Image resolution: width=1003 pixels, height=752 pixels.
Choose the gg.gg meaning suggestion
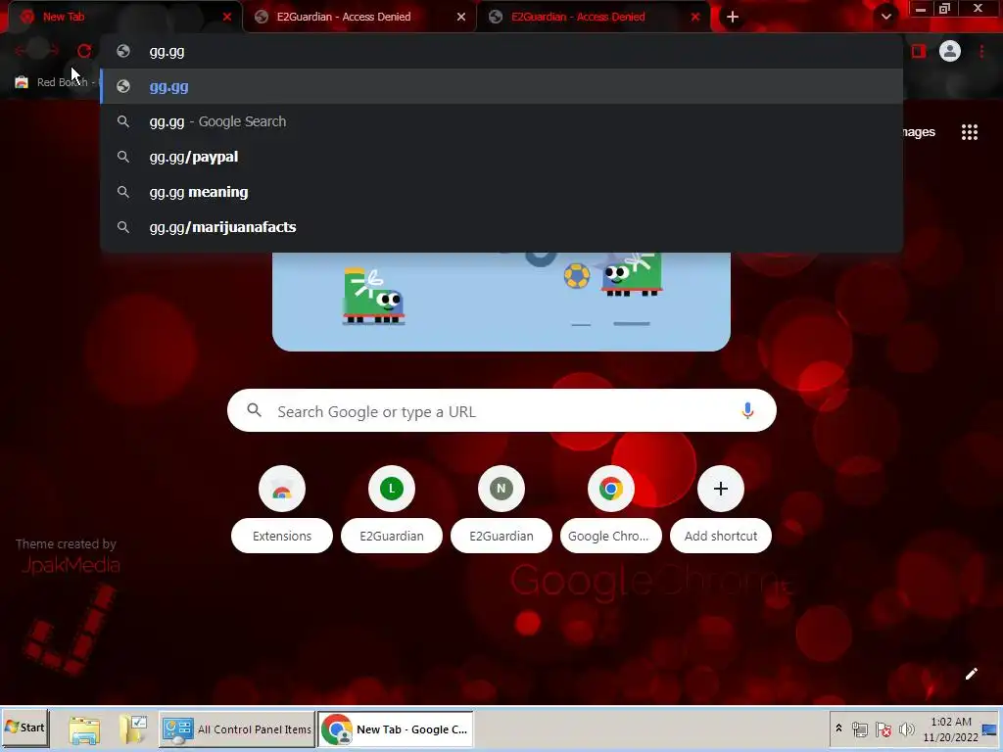(x=501, y=192)
